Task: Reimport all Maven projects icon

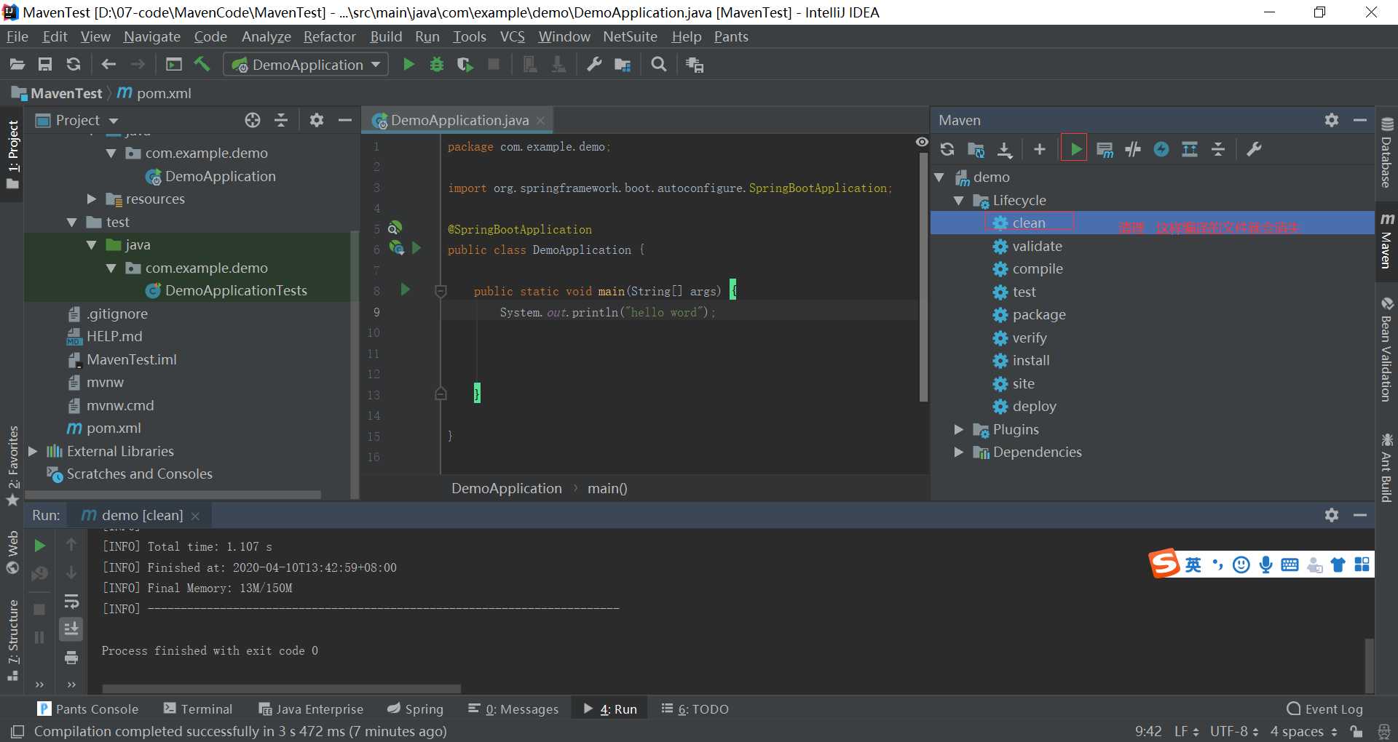Action: point(947,149)
